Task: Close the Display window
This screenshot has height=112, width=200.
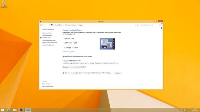Action: (160, 21)
